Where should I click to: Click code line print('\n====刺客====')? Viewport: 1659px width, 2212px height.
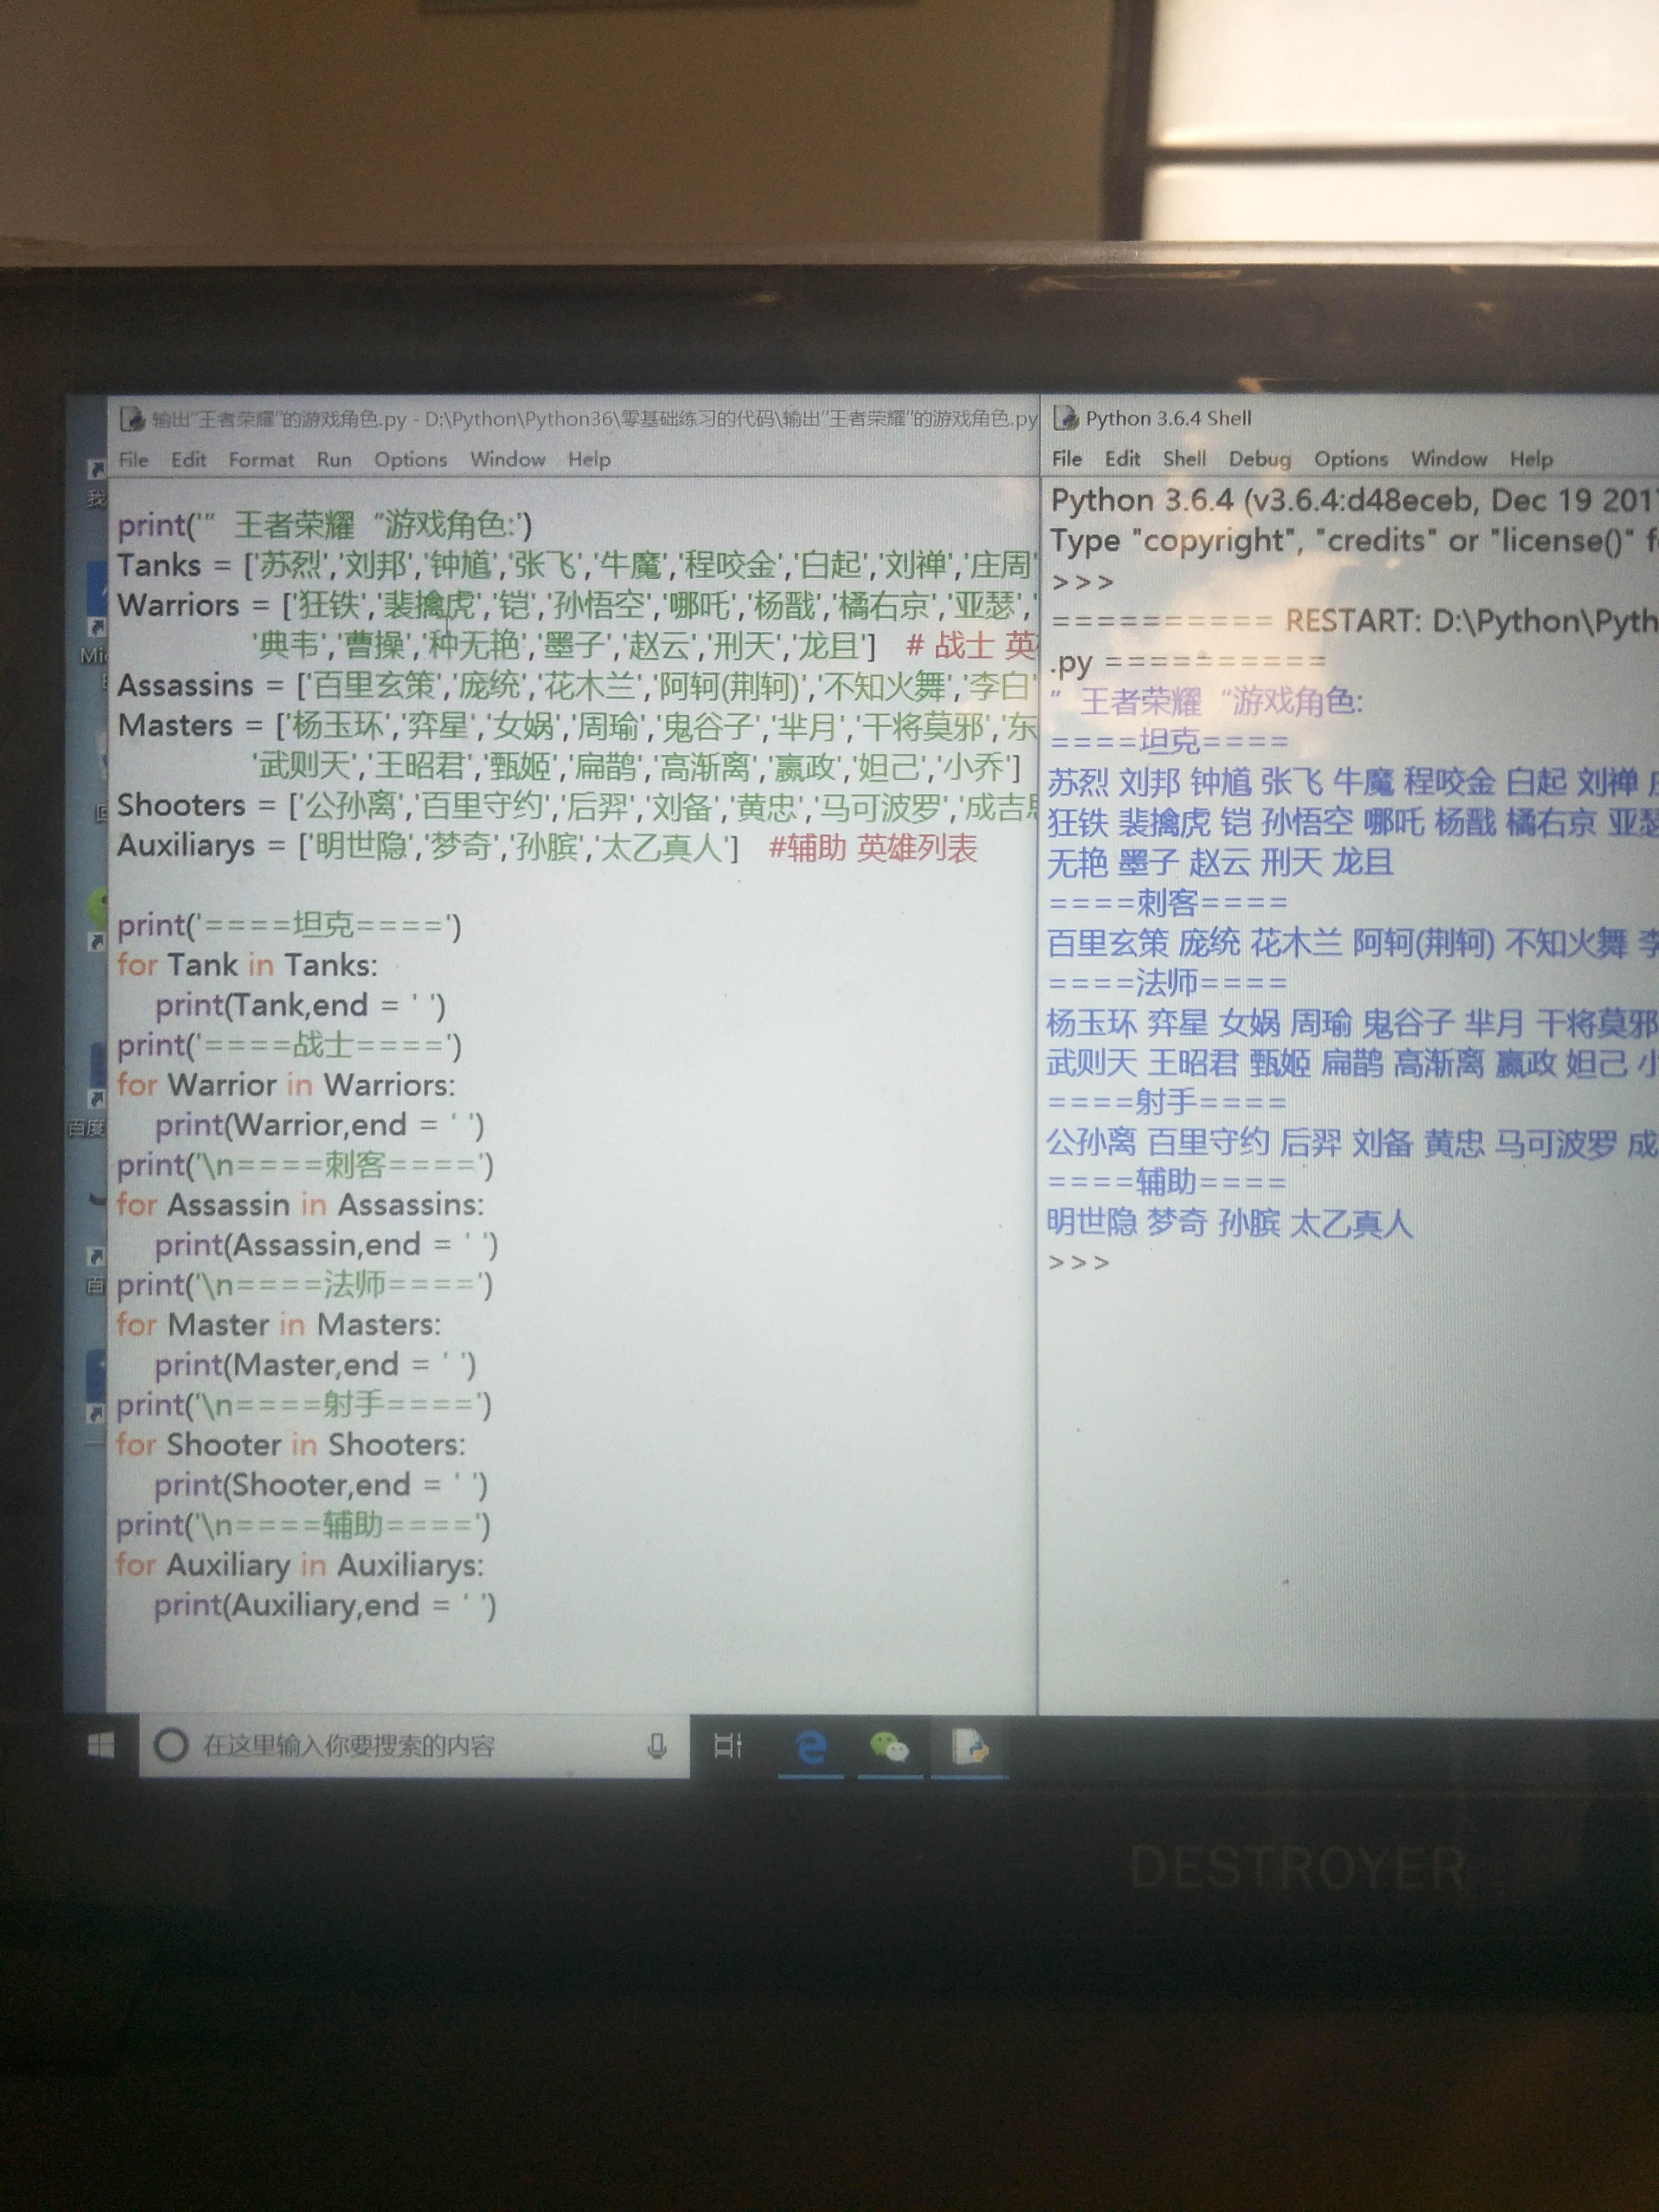click(x=305, y=1165)
